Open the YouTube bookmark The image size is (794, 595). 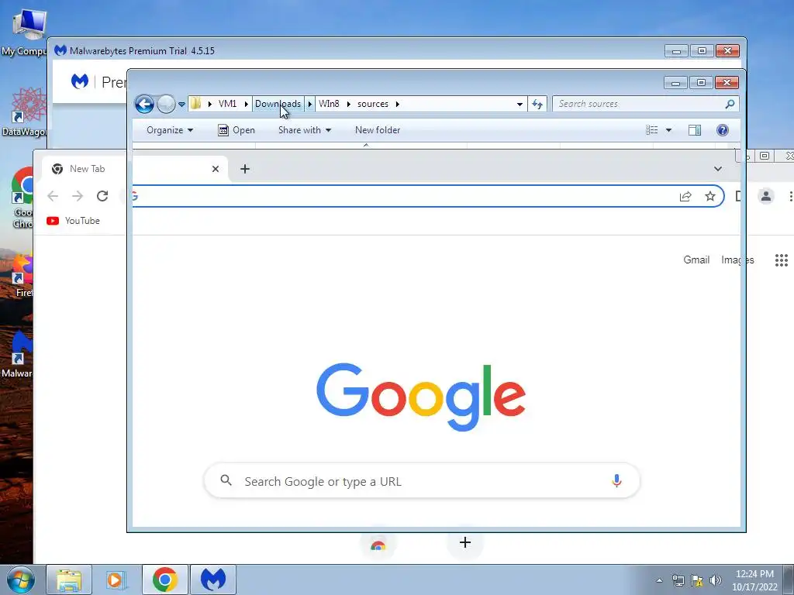coord(74,221)
